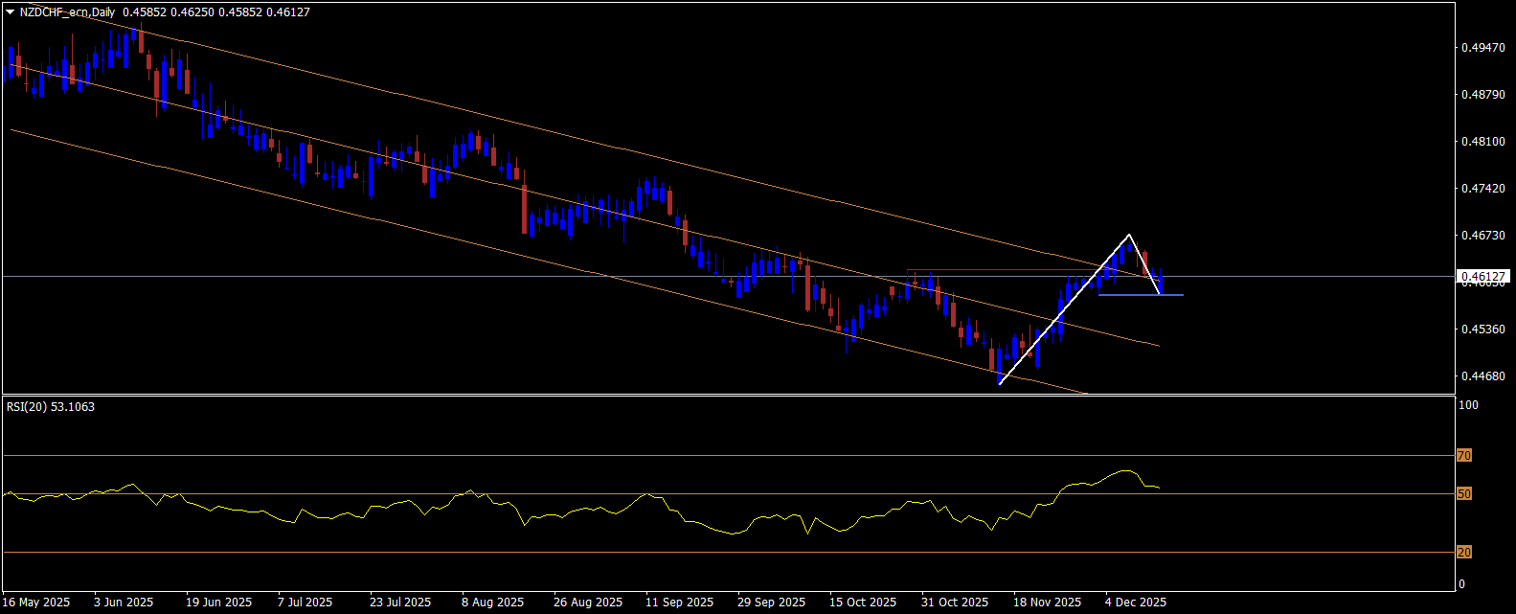Select the short blue horizontal support line
Screen dimensions: 1516x614
[1140, 294]
